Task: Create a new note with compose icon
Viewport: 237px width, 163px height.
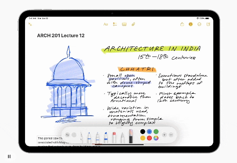Action: (208, 24)
